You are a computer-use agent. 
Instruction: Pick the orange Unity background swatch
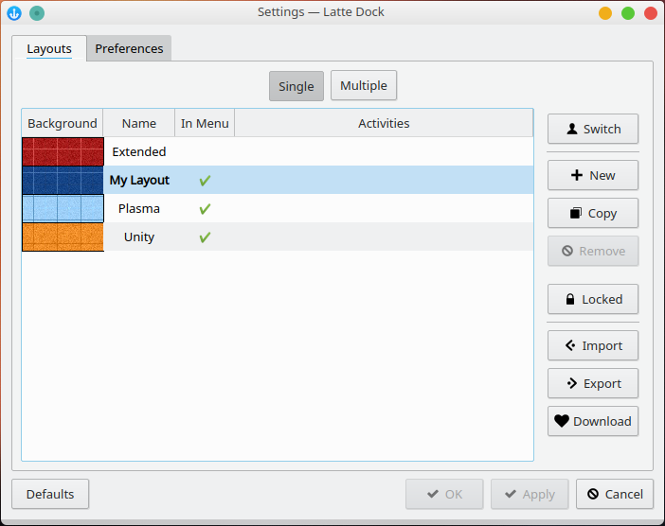(x=63, y=237)
